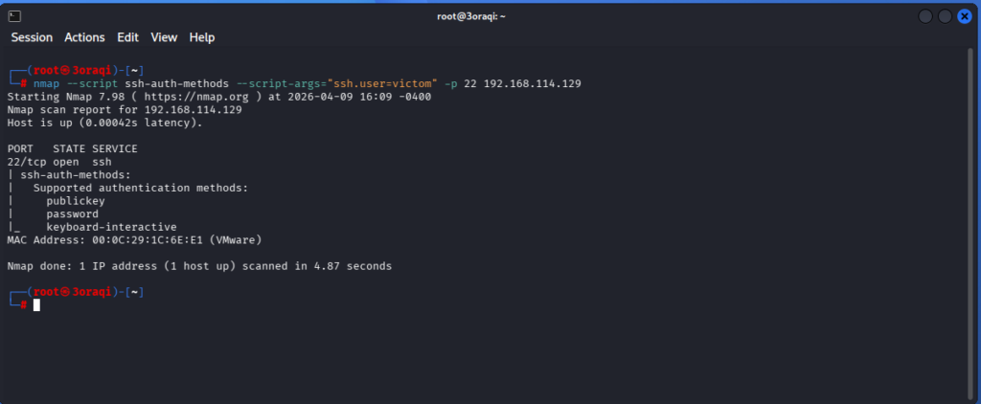Close the terminal with the blue X button
Screen dimensions: 981x404
[x=964, y=16]
